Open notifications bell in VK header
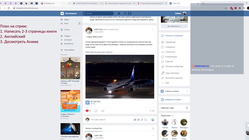 pyautogui.click(x=118, y=13)
